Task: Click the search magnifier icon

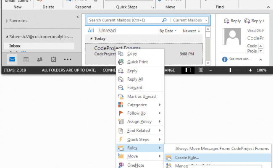Action: pos(164,20)
